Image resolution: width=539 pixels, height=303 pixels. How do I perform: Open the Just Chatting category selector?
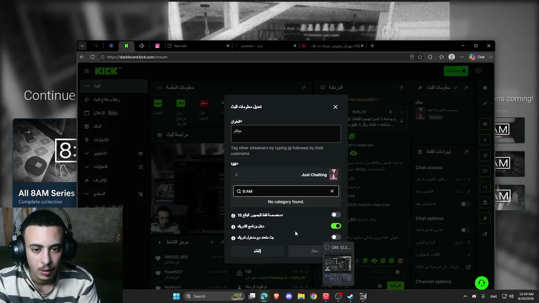[x=286, y=175]
